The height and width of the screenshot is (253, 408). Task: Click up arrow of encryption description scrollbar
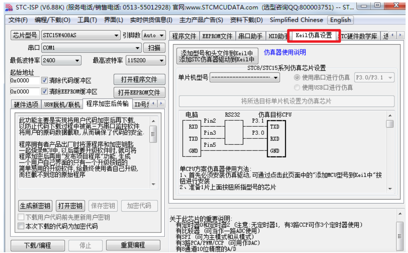click(153, 121)
